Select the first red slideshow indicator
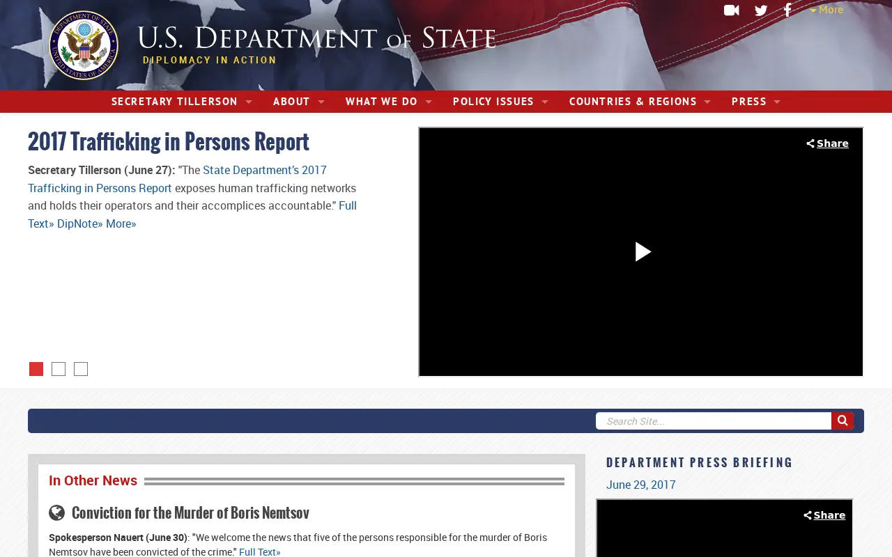This screenshot has width=892, height=557. 36,369
